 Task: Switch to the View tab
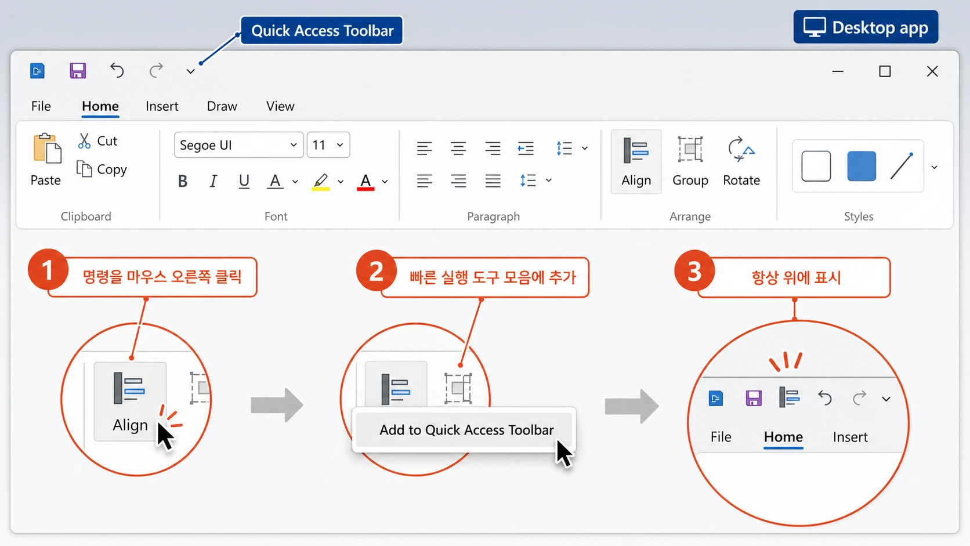pyautogui.click(x=280, y=106)
